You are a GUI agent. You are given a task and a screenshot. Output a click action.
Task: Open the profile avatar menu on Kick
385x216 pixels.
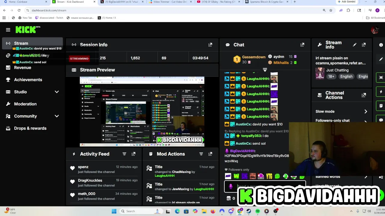[x=375, y=30]
